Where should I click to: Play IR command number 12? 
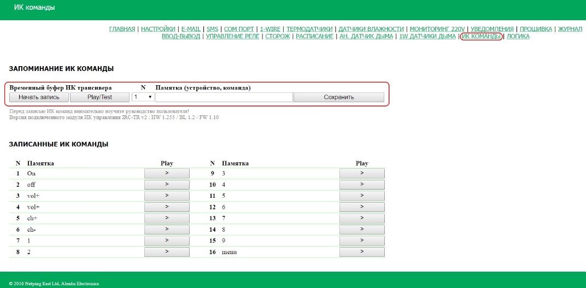[x=362, y=207]
